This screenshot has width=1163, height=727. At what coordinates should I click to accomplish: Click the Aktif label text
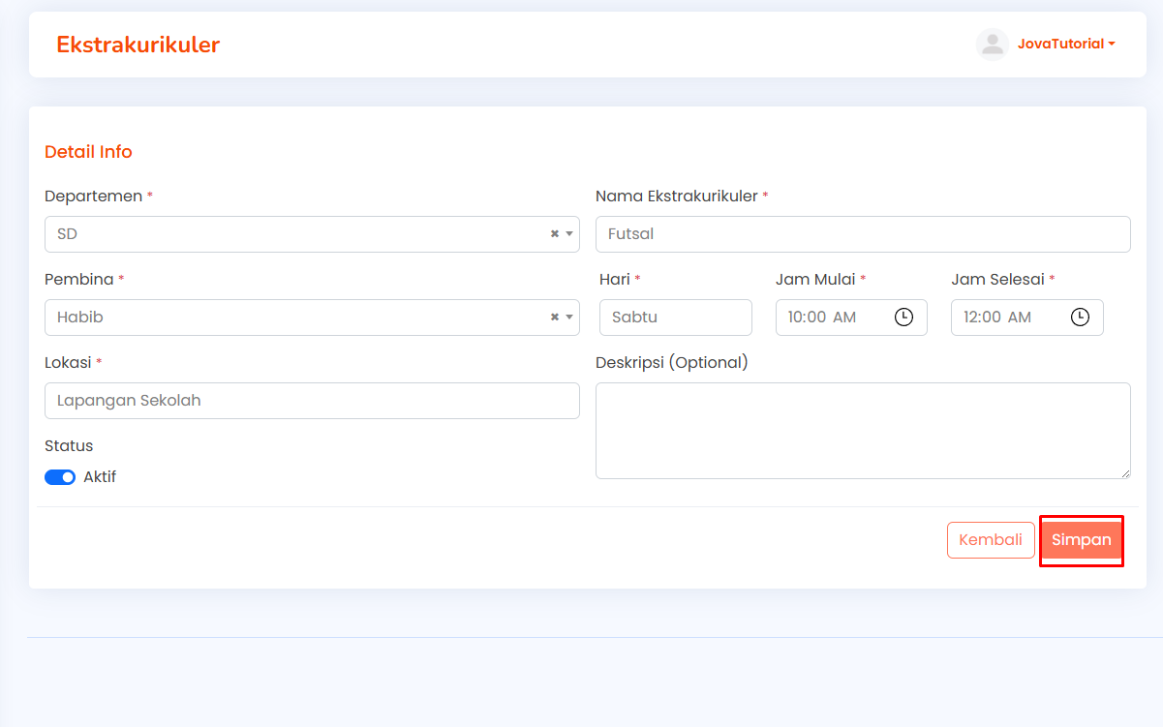point(100,477)
